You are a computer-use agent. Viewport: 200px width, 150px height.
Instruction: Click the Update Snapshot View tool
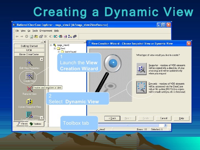pyautogui.click(x=29, y=104)
